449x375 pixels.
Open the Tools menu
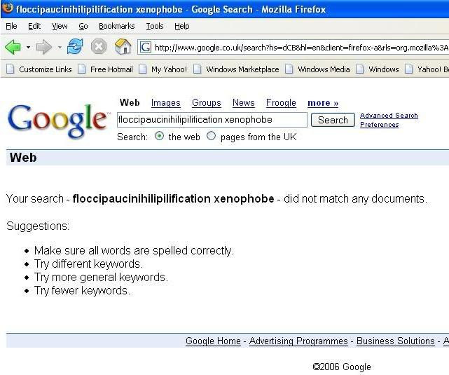click(x=155, y=26)
